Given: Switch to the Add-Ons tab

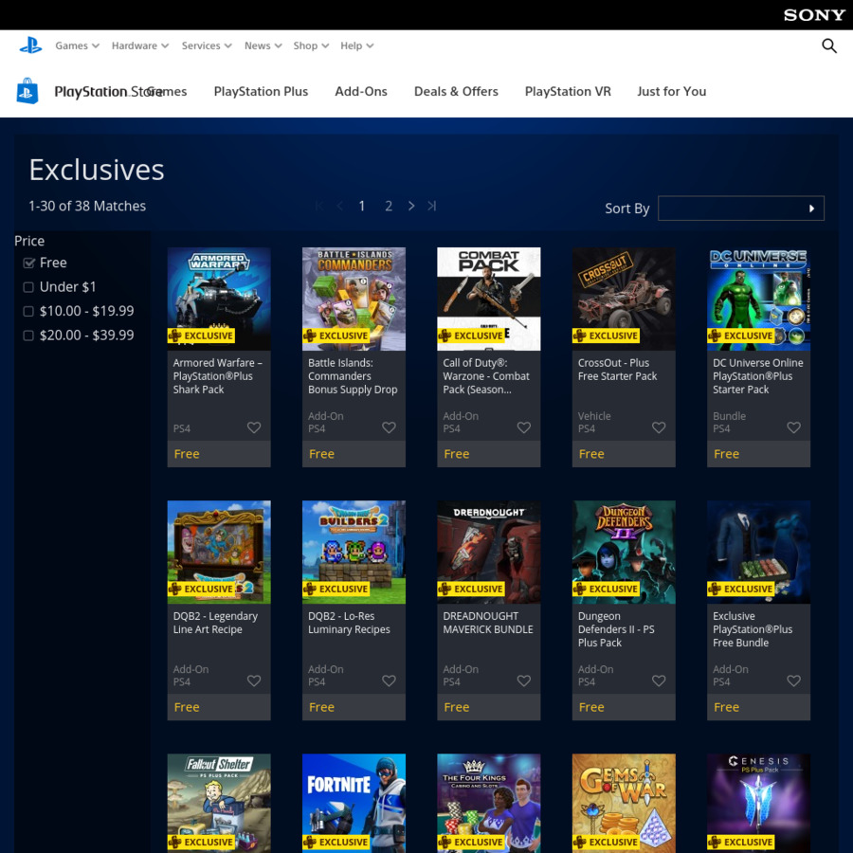Looking at the screenshot, I should pyautogui.click(x=361, y=91).
